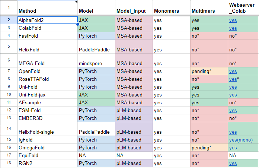259x168 pixels.
Task: Select row header number 14
Action: [9, 129]
